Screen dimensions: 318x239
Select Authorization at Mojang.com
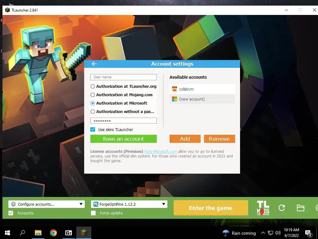[93, 95]
